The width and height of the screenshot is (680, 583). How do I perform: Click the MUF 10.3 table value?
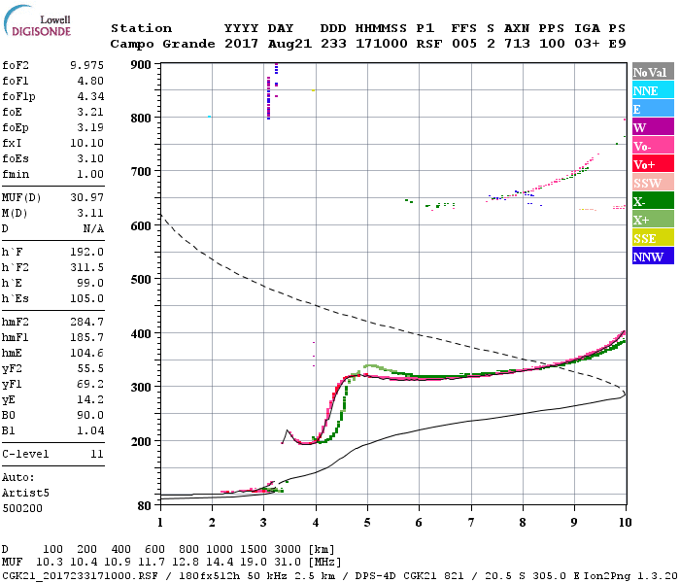50,563
